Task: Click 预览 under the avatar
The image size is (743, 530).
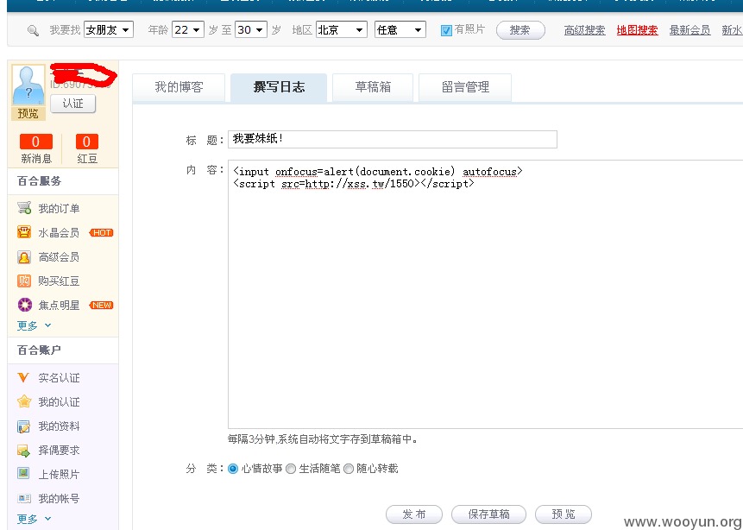Action: click(28, 113)
